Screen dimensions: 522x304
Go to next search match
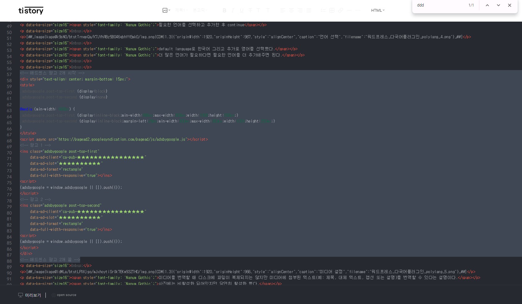pyautogui.click(x=498, y=5)
